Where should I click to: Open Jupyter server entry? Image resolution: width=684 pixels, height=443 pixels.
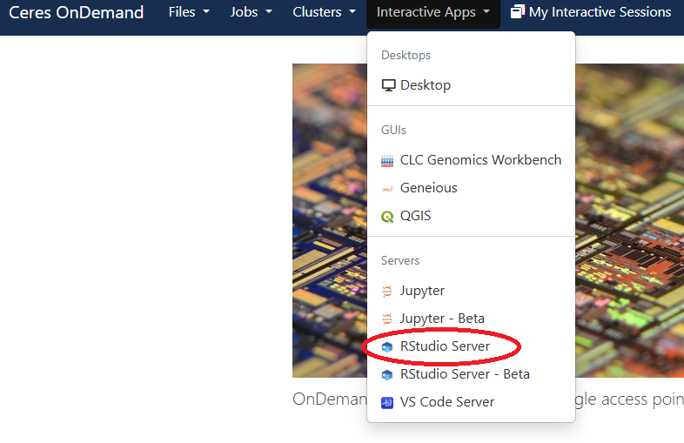(471, 291)
